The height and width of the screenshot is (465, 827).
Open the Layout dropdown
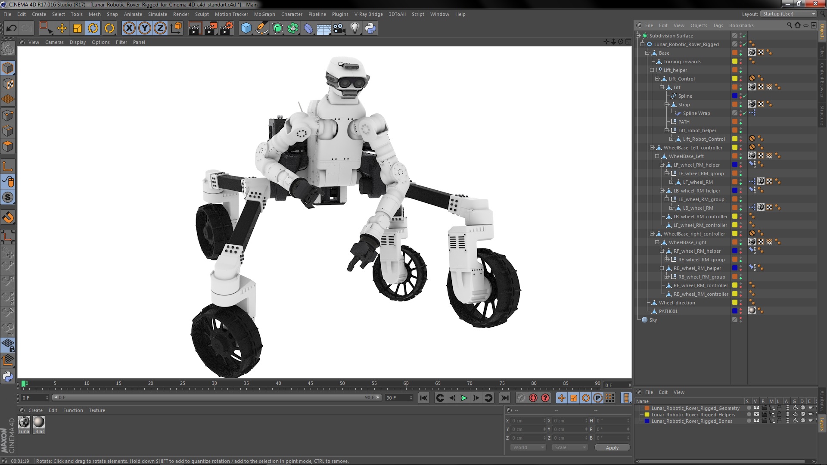pyautogui.click(x=788, y=14)
